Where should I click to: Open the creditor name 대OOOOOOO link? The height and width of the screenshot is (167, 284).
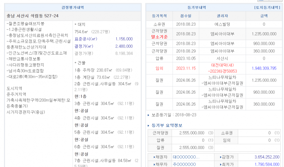click(x=186, y=157)
